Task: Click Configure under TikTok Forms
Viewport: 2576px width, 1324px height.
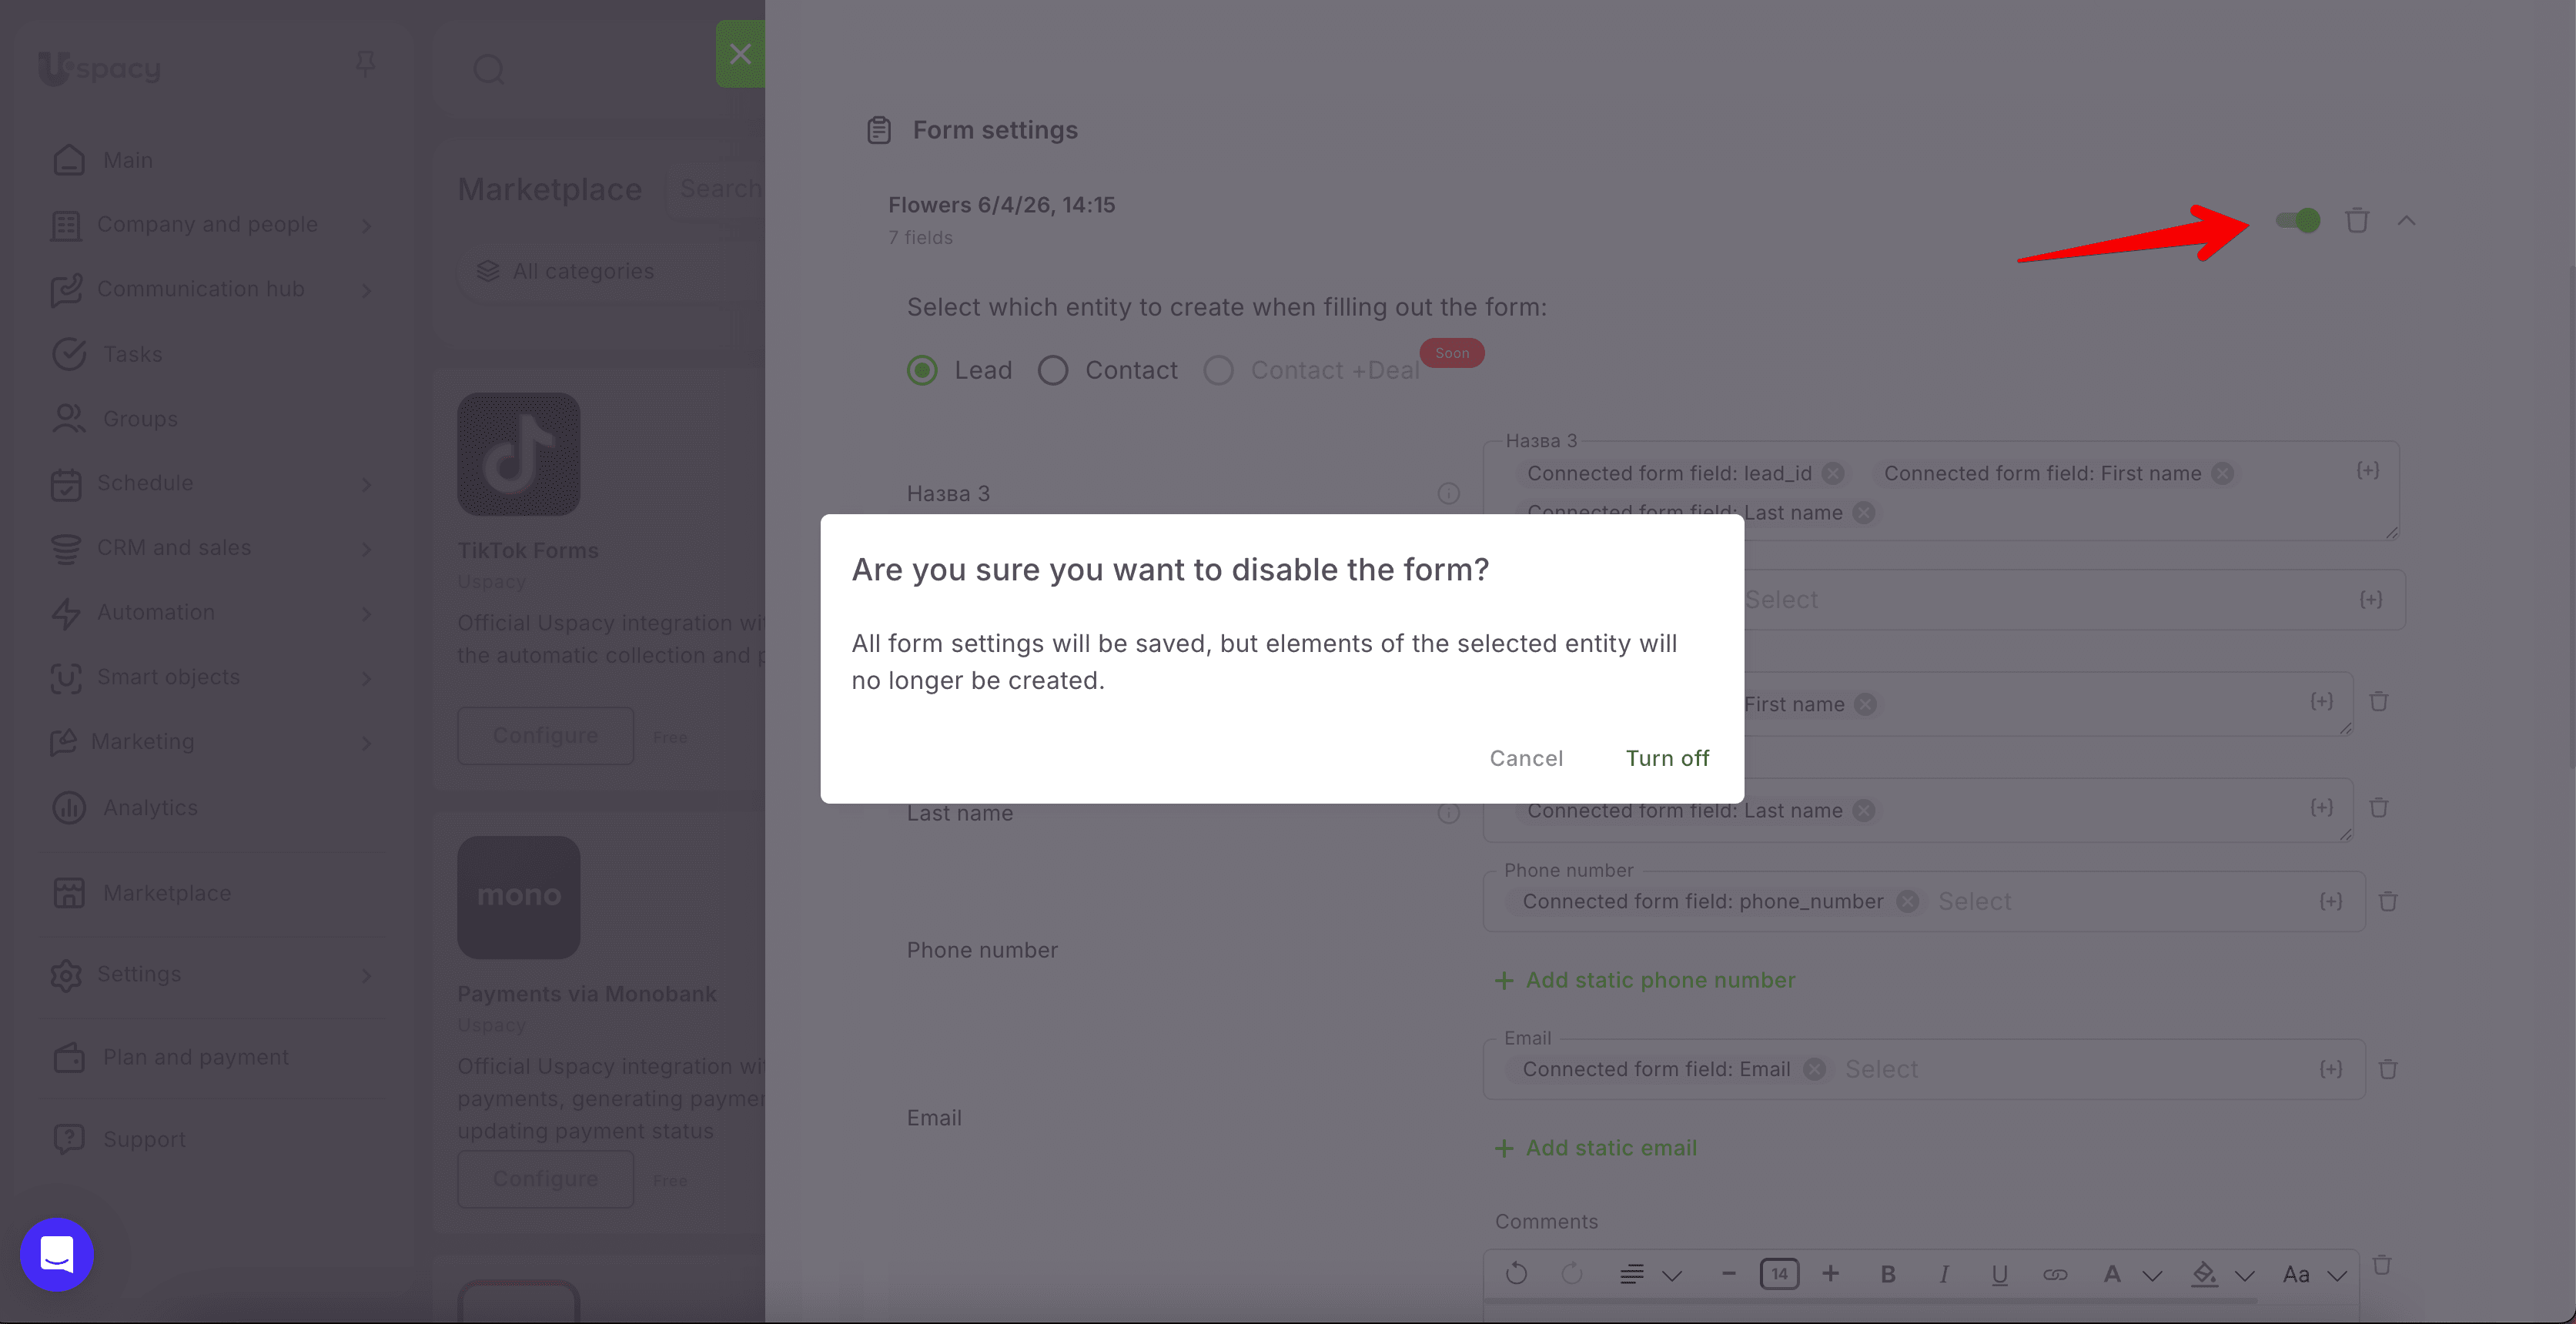Action: click(x=545, y=735)
